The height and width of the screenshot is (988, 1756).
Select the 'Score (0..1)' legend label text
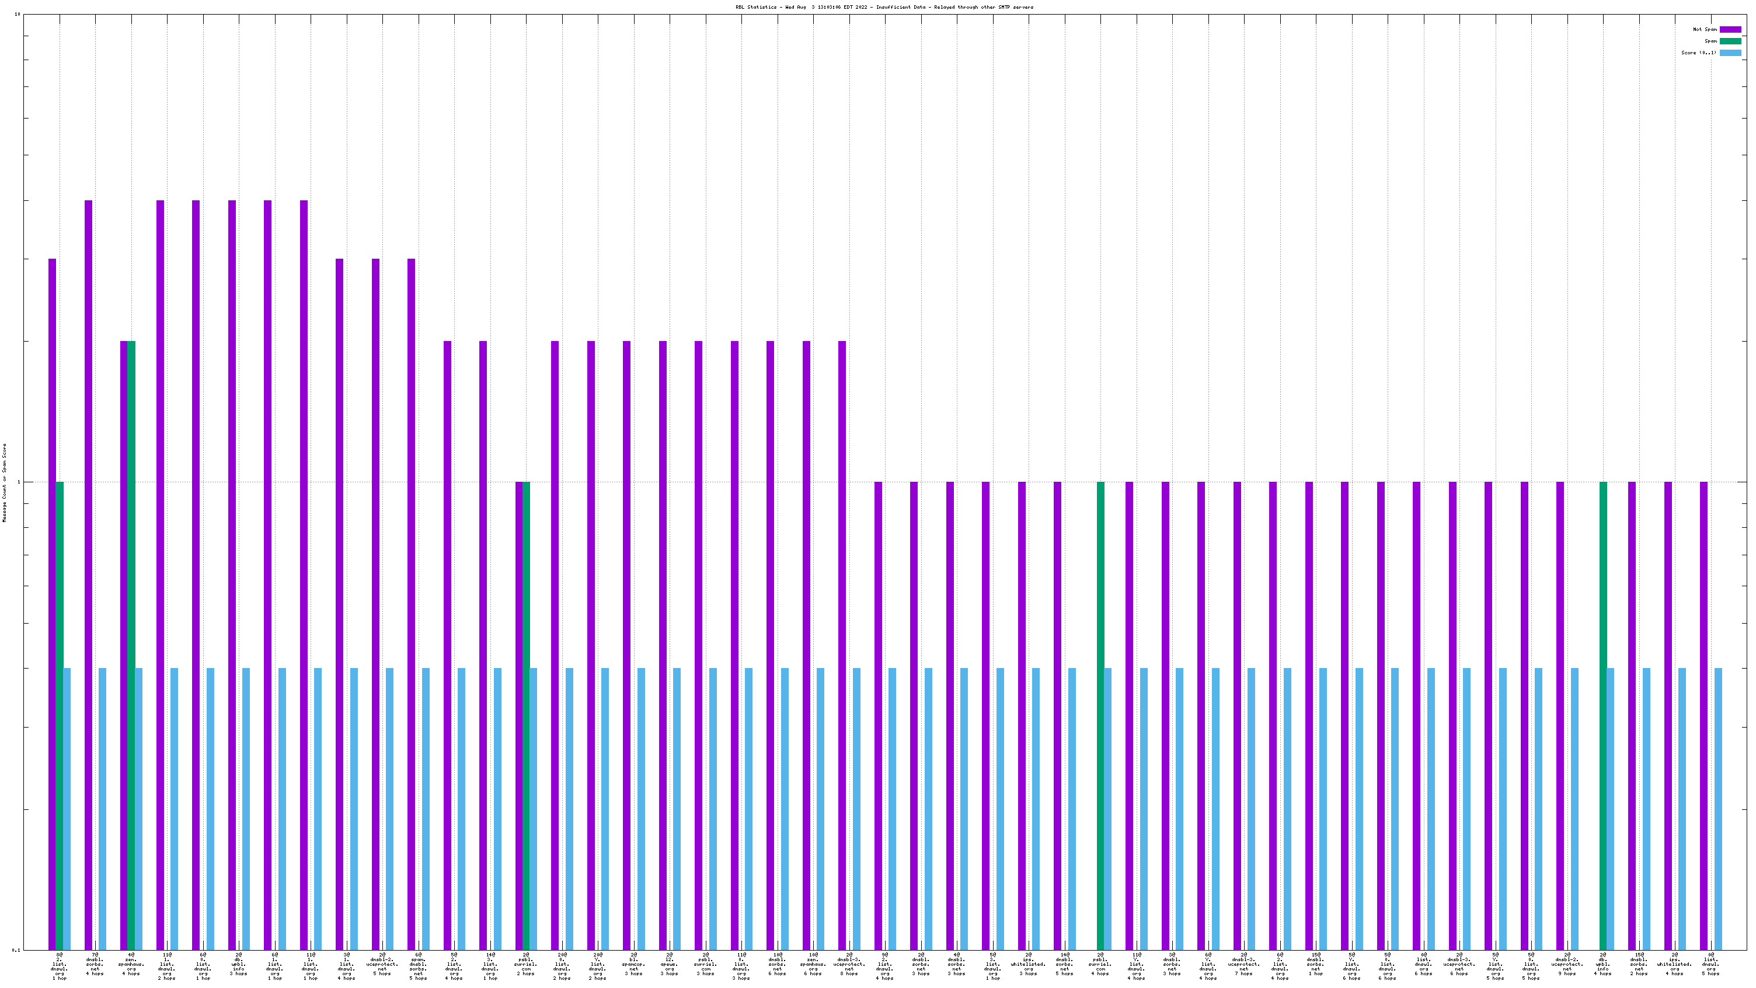(1698, 53)
